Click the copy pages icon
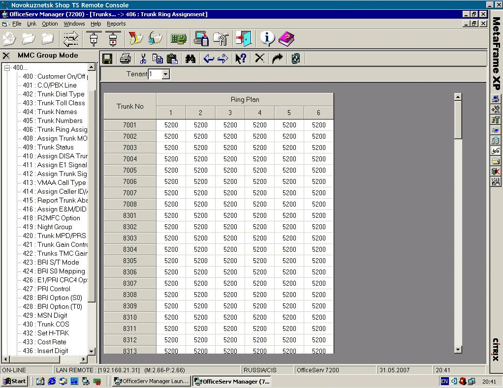 (157, 59)
